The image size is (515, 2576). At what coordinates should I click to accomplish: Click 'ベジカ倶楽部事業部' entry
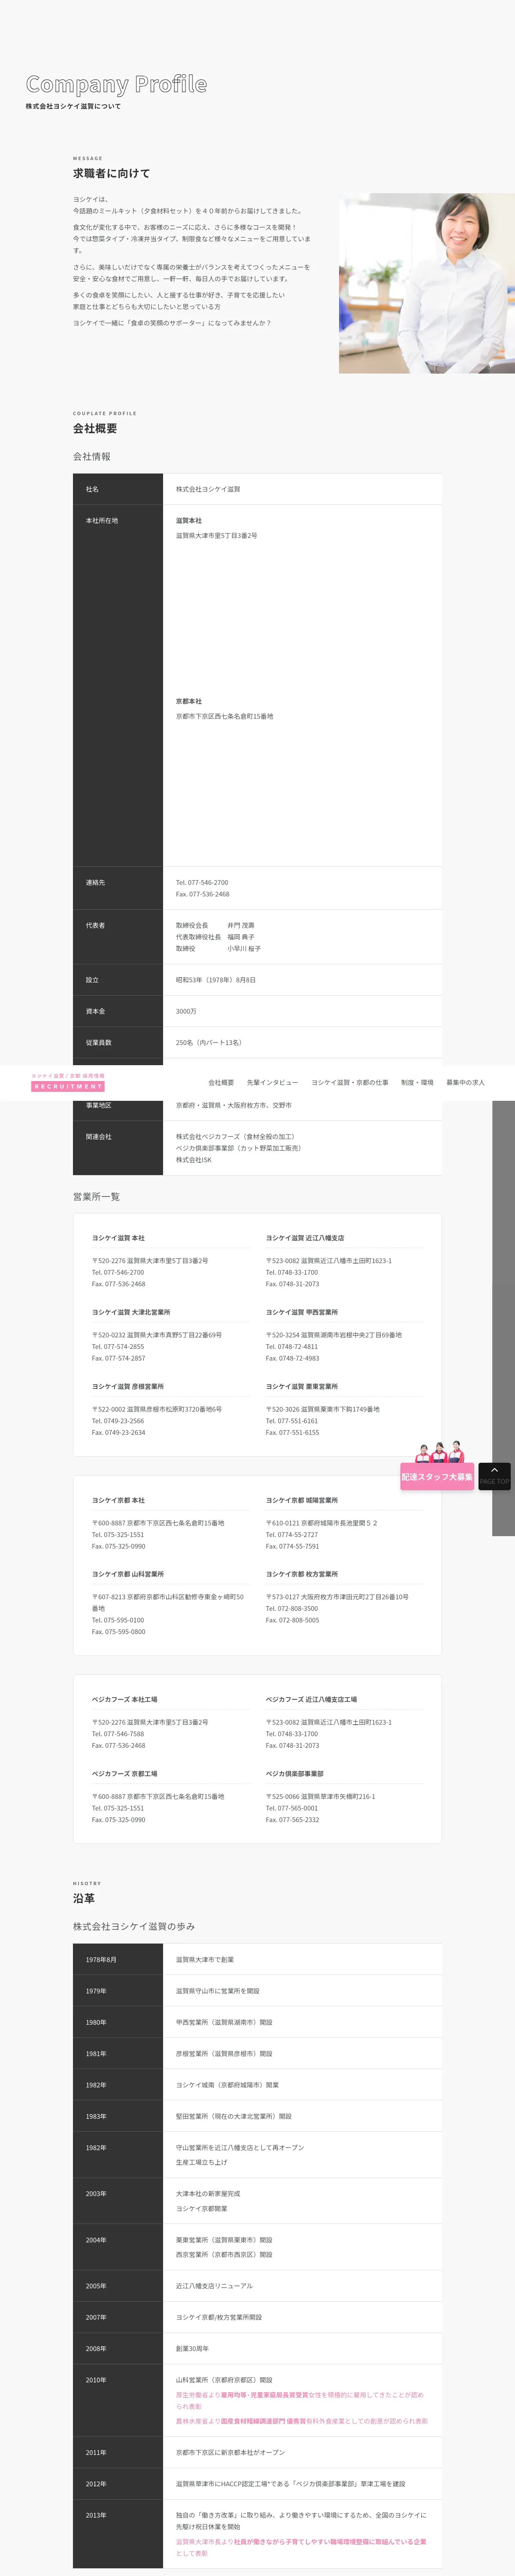tap(294, 1773)
